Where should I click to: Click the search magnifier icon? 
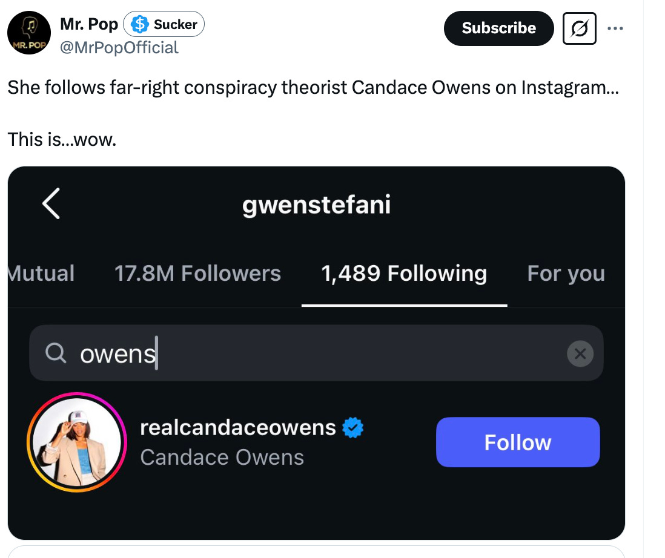[x=56, y=353]
